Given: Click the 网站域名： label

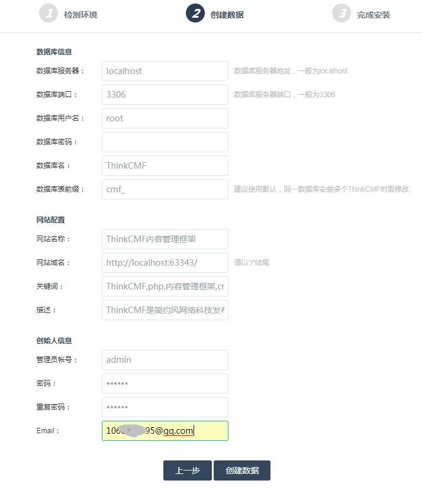Looking at the screenshot, I should [x=53, y=263].
